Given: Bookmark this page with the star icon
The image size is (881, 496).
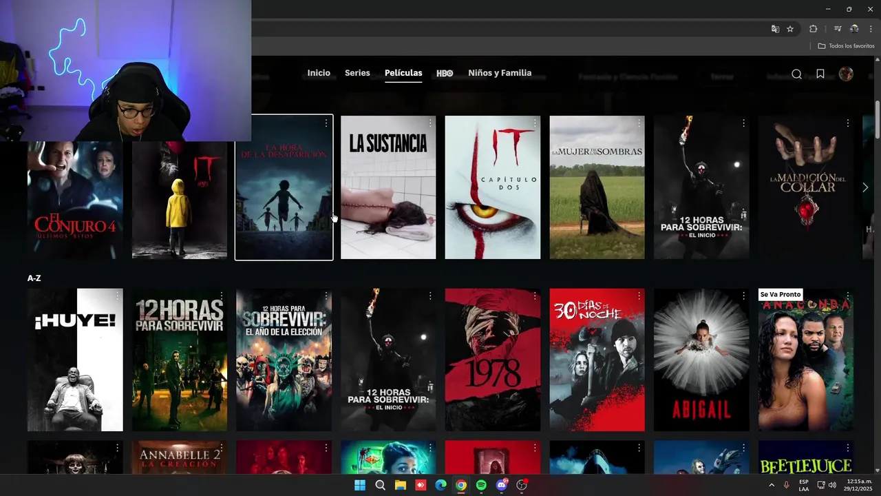Looking at the screenshot, I should pos(790,29).
